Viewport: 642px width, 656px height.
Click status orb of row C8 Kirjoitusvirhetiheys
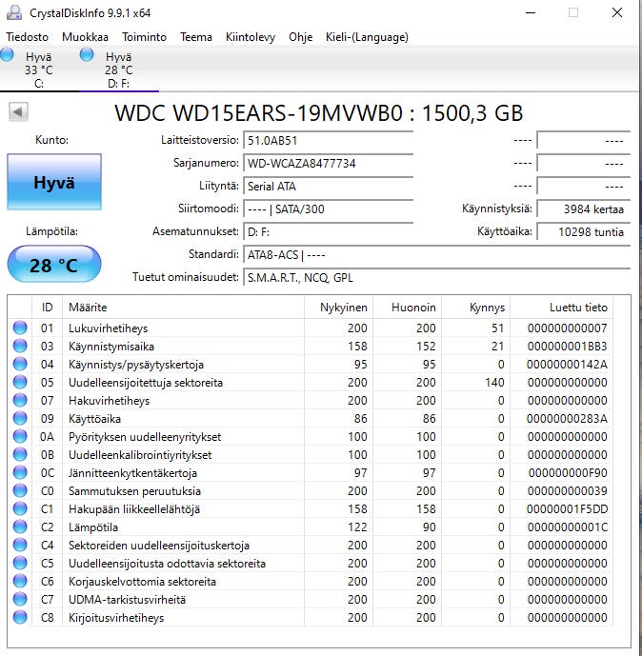(20, 618)
